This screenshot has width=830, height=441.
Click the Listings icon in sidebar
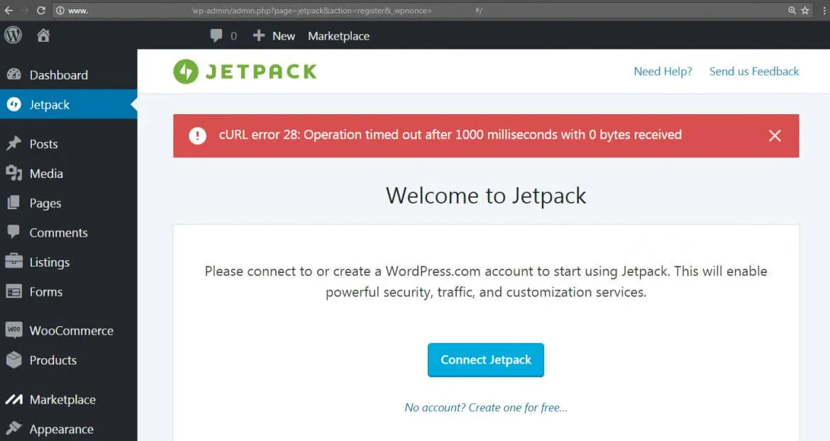coord(16,262)
